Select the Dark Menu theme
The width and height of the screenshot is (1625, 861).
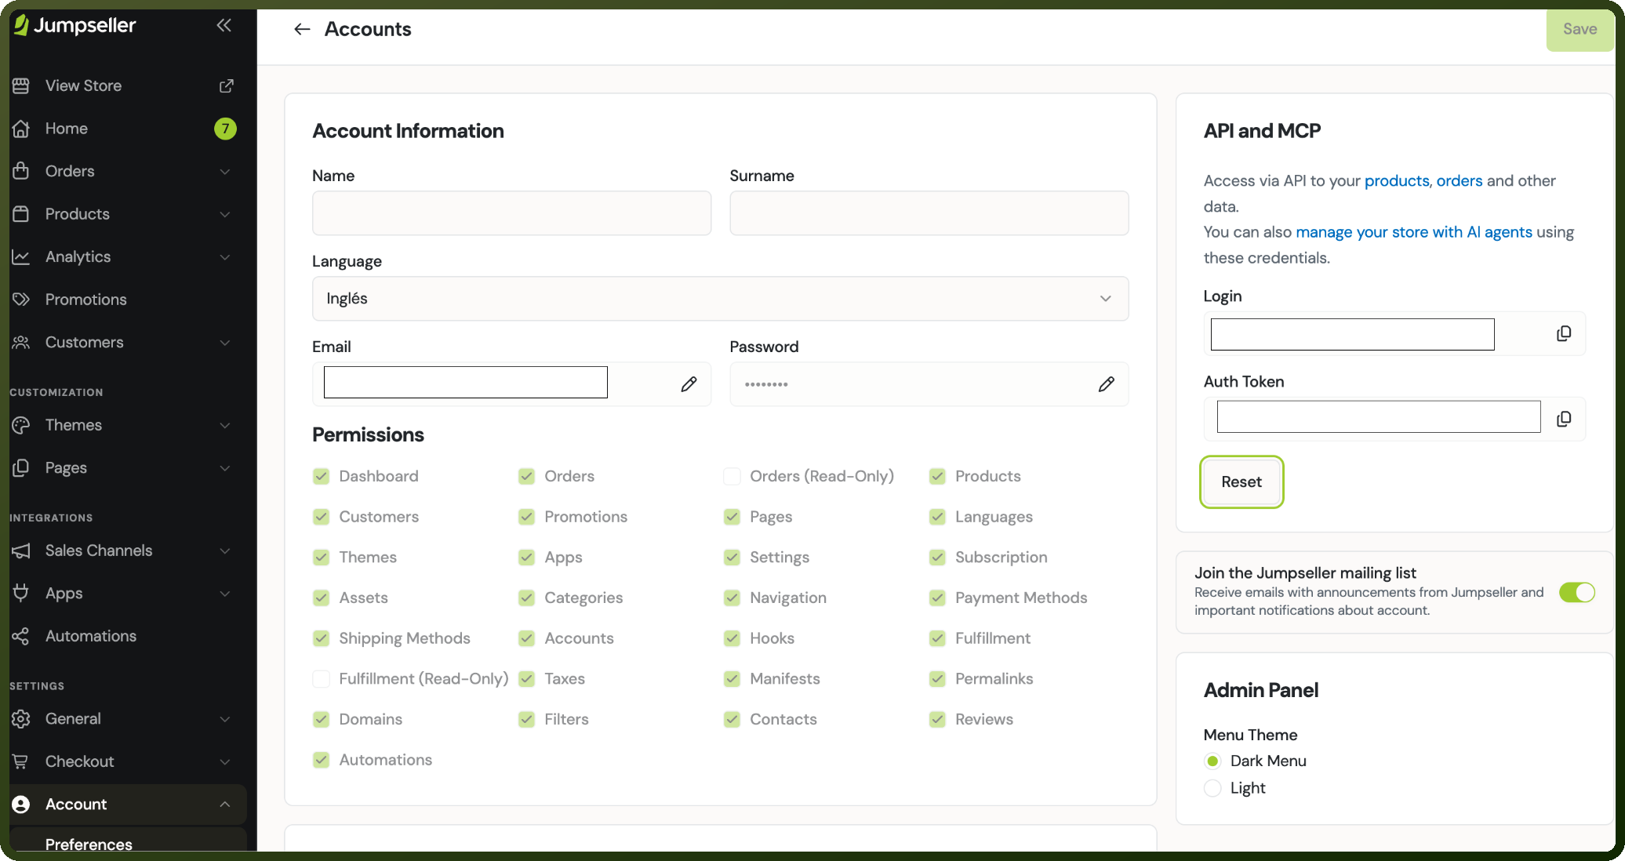click(x=1212, y=761)
